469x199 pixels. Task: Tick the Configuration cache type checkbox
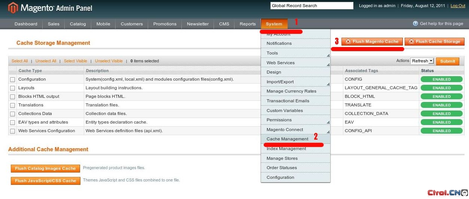(13, 80)
